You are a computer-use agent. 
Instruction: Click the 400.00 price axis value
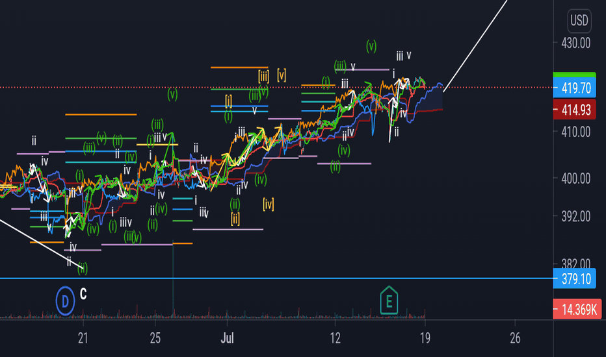[576, 178]
